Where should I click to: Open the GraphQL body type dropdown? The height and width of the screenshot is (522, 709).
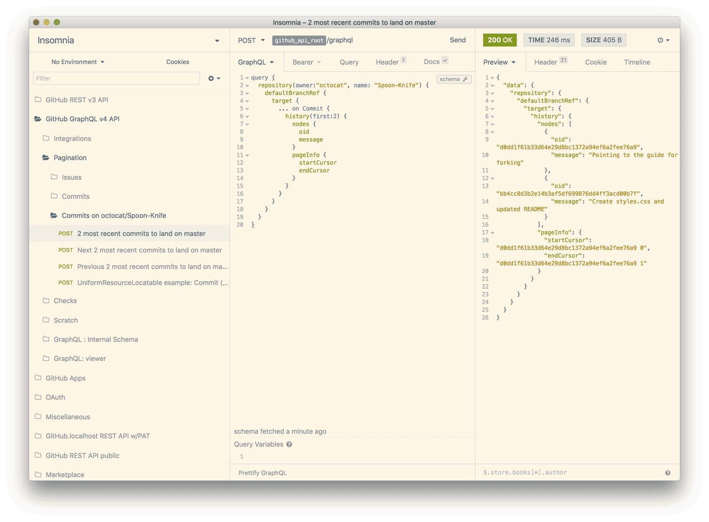(x=256, y=62)
